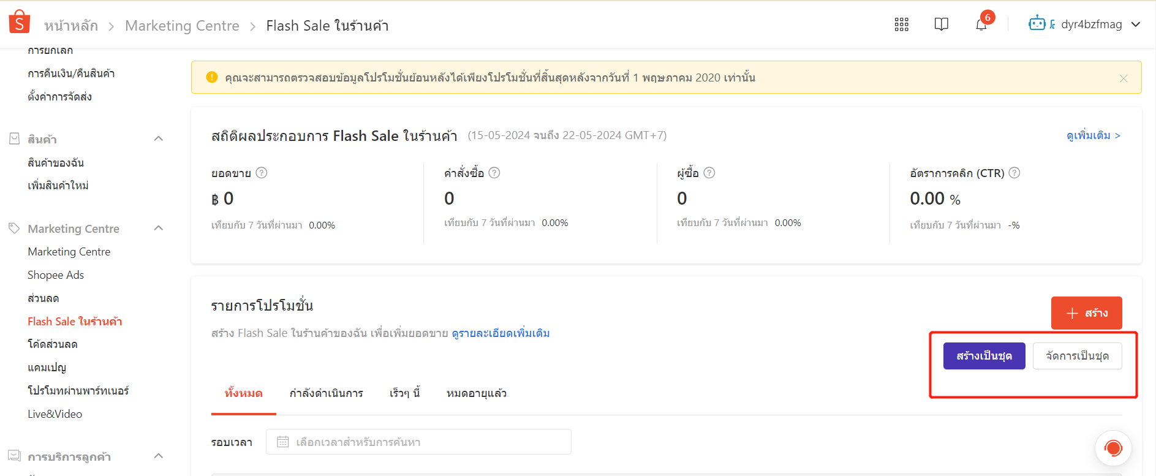Switch to the หมดอายุแล้ว tab
The image size is (1156, 476).
click(476, 393)
